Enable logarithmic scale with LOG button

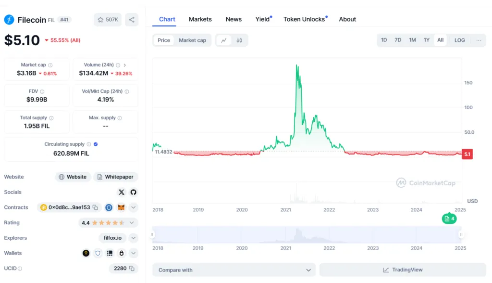pyautogui.click(x=459, y=40)
